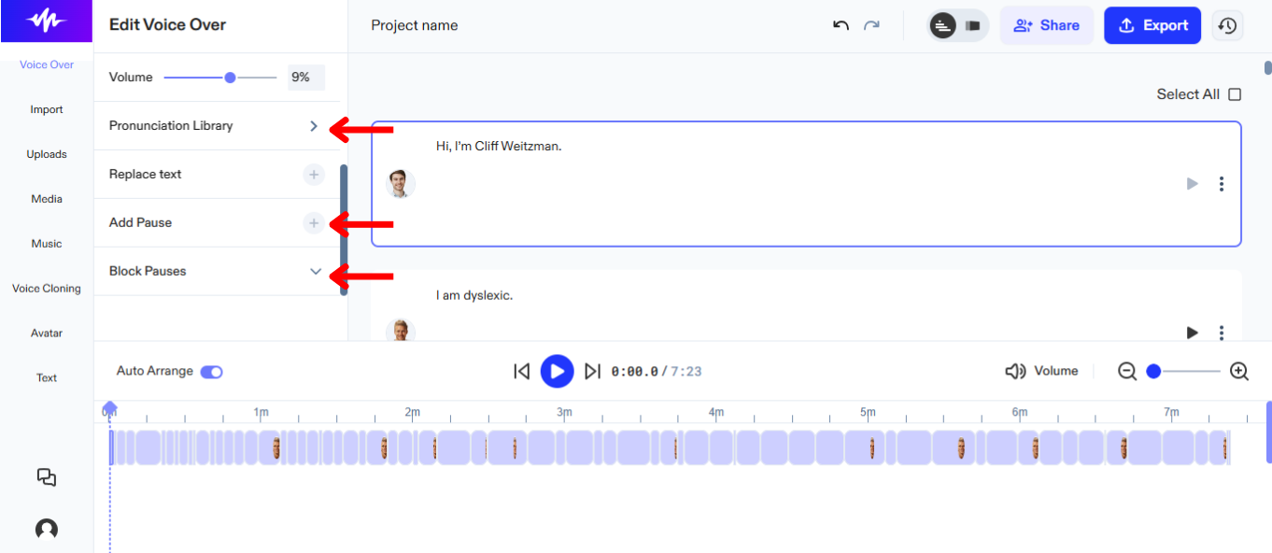Viewport: 1272px width, 553px height.
Task: Toggle Auto Arrange switch
Action: pyautogui.click(x=211, y=371)
